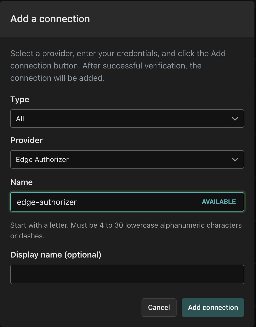
Task: Expand the Type dropdown chevron arrow
Action: coord(235,119)
